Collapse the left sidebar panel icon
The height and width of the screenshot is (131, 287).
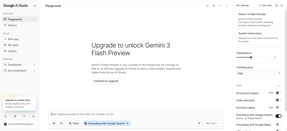pos(35,6)
